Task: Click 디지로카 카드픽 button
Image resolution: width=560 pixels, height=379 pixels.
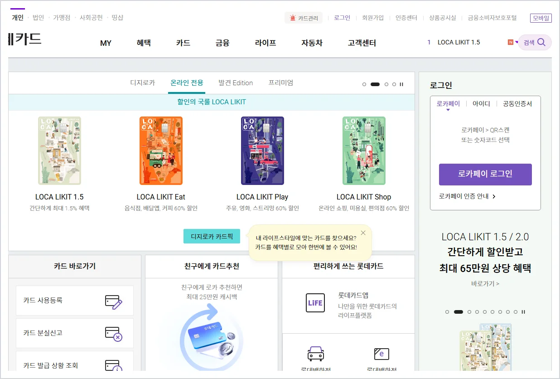Action: [212, 236]
